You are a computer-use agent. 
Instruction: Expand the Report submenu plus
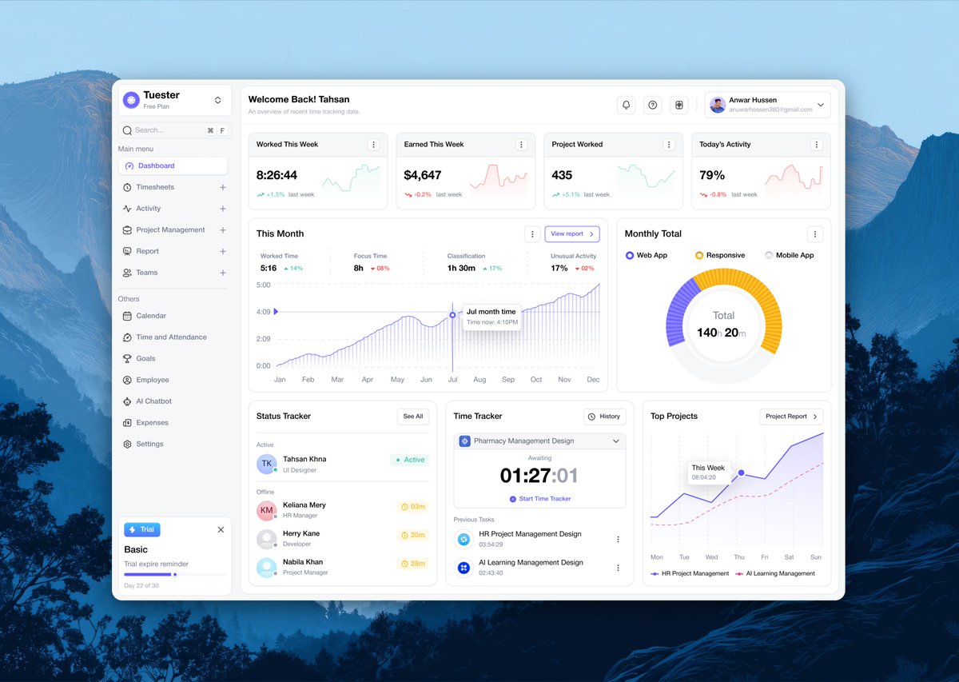(x=223, y=251)
